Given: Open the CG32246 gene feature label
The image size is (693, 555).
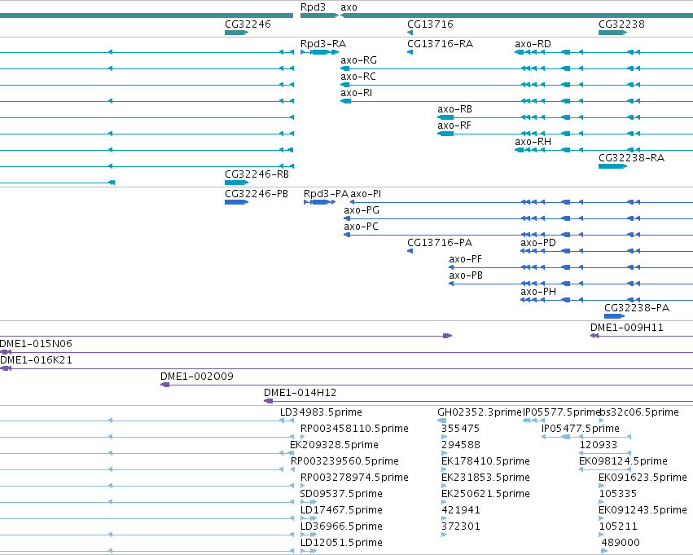Looking at the screenshot, I should point(248,24).
